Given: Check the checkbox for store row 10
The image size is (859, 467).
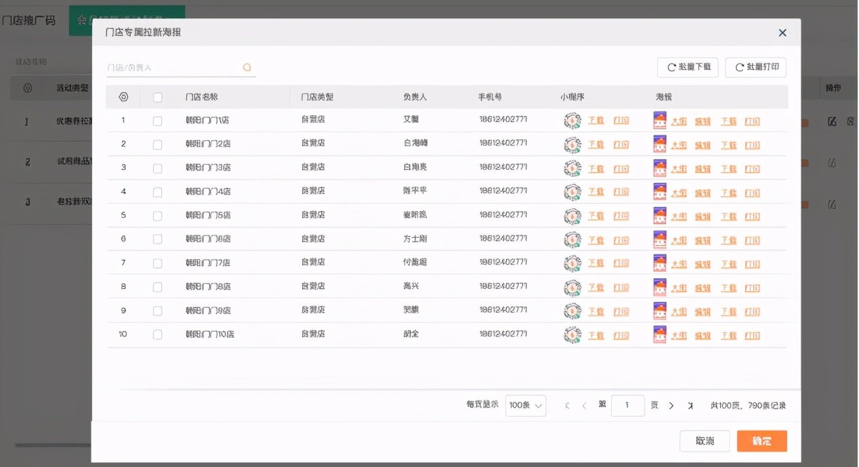Looking at the screenshot, I should click(158, 334).
